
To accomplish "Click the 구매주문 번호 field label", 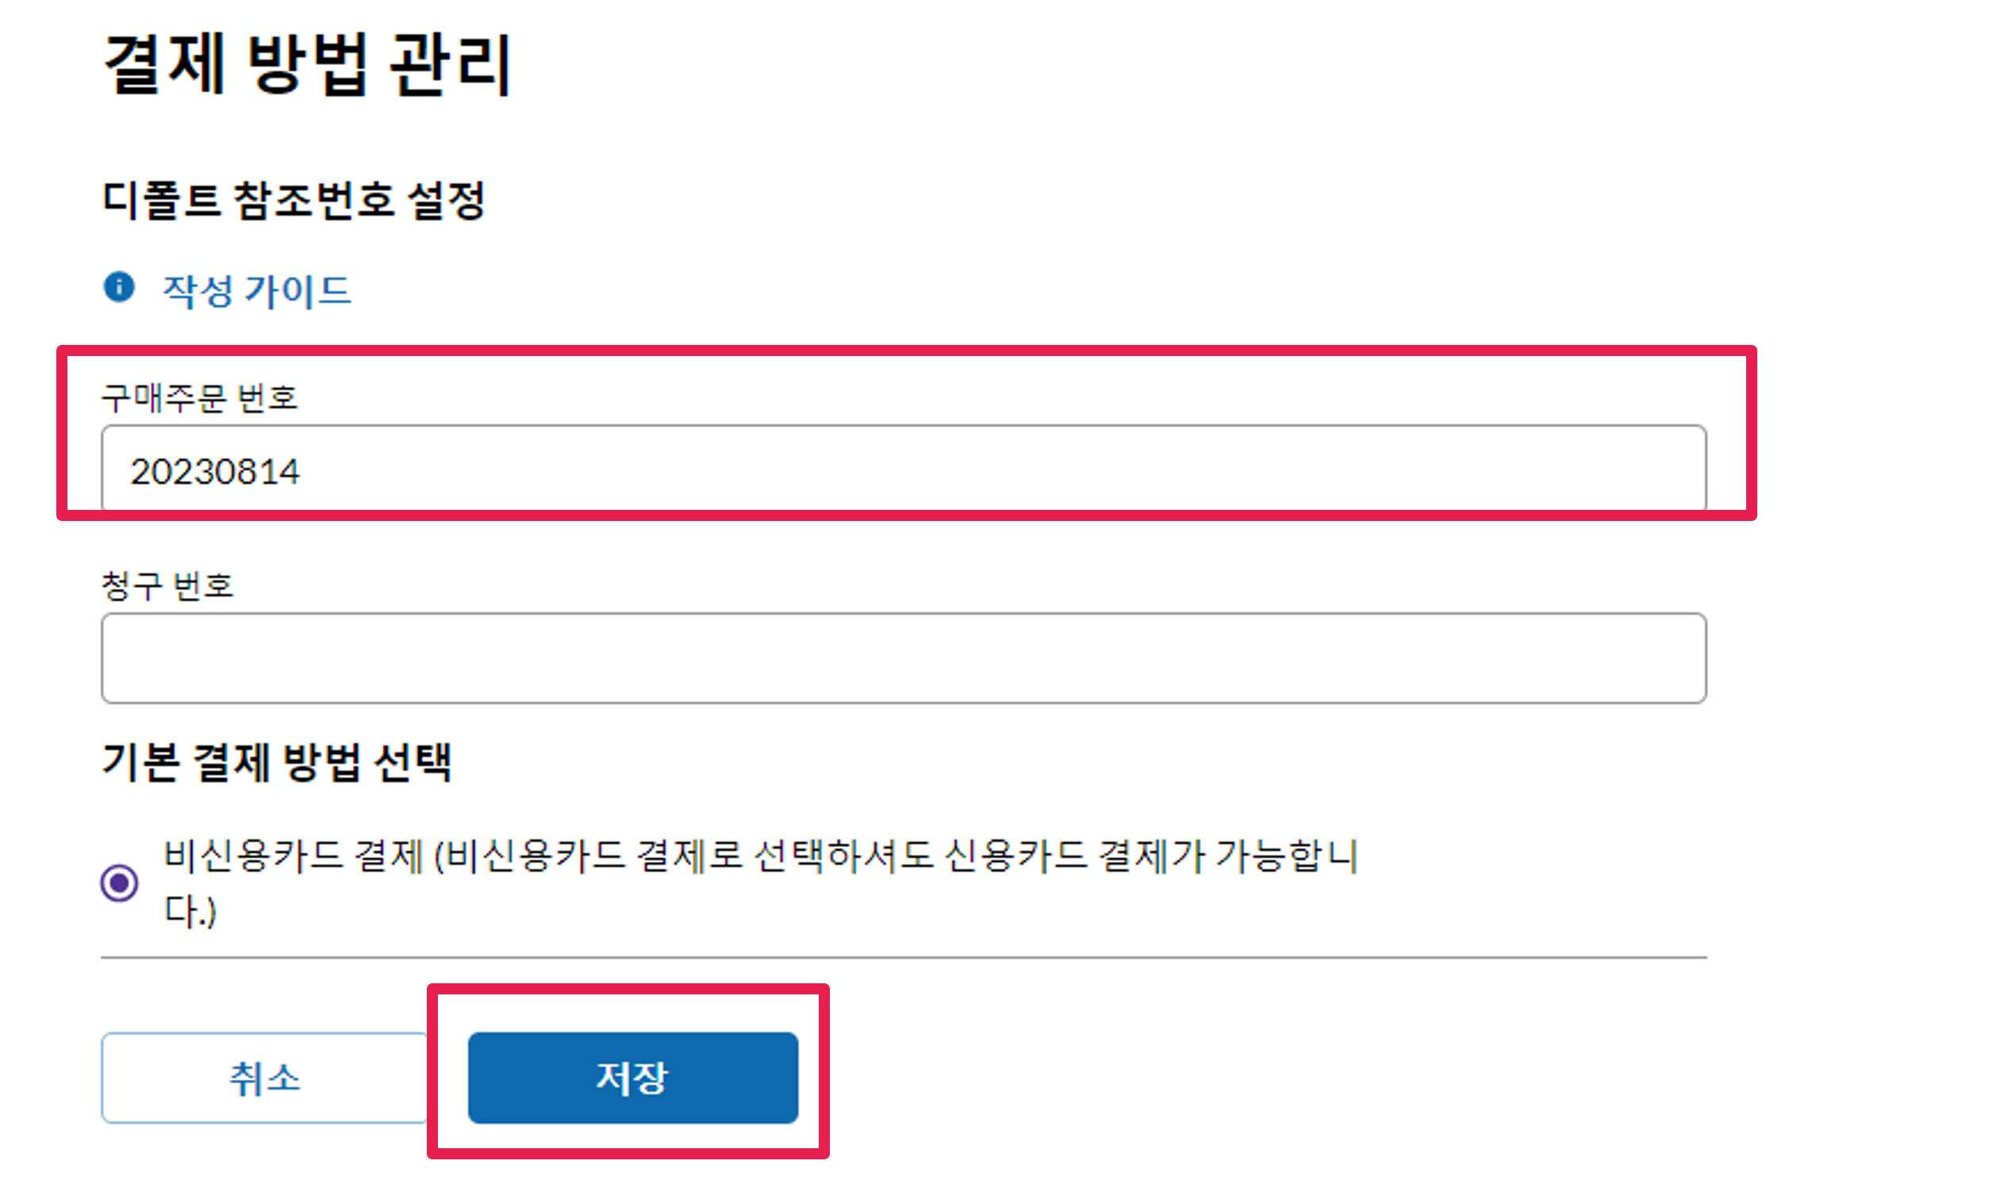I will (x=200, y=399).
